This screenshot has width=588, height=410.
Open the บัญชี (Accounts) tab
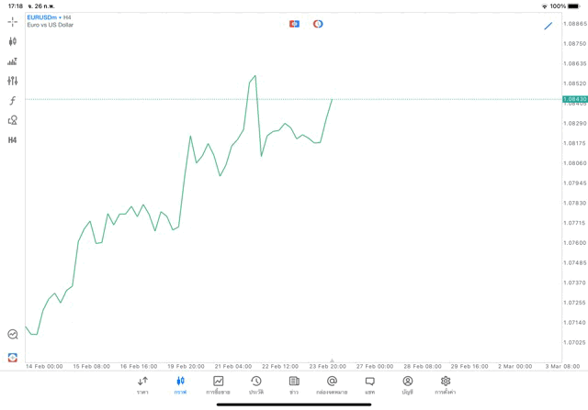point(407,384)
